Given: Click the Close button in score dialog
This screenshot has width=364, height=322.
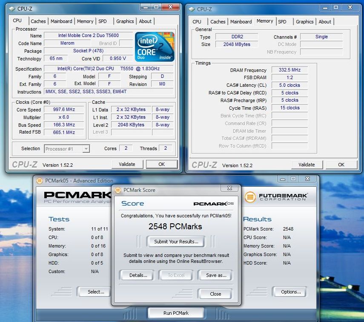Looking at the screenshot, I should point(215,294).
